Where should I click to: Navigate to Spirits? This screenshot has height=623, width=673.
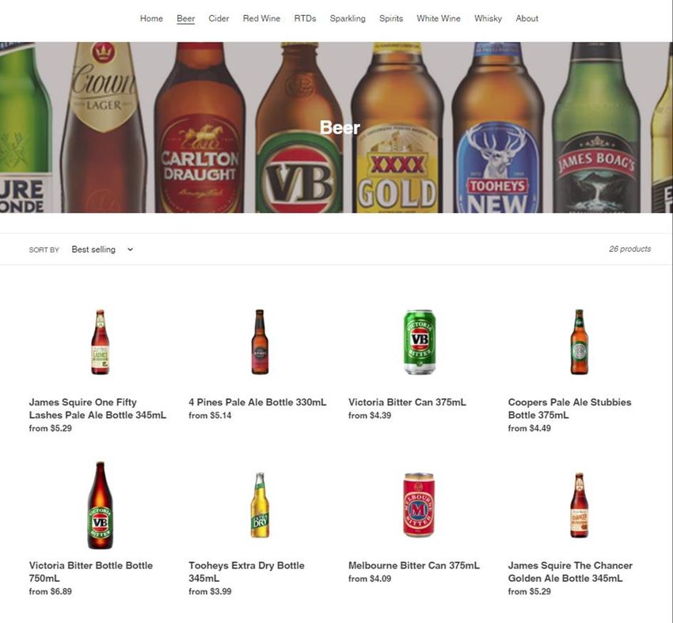391,18
